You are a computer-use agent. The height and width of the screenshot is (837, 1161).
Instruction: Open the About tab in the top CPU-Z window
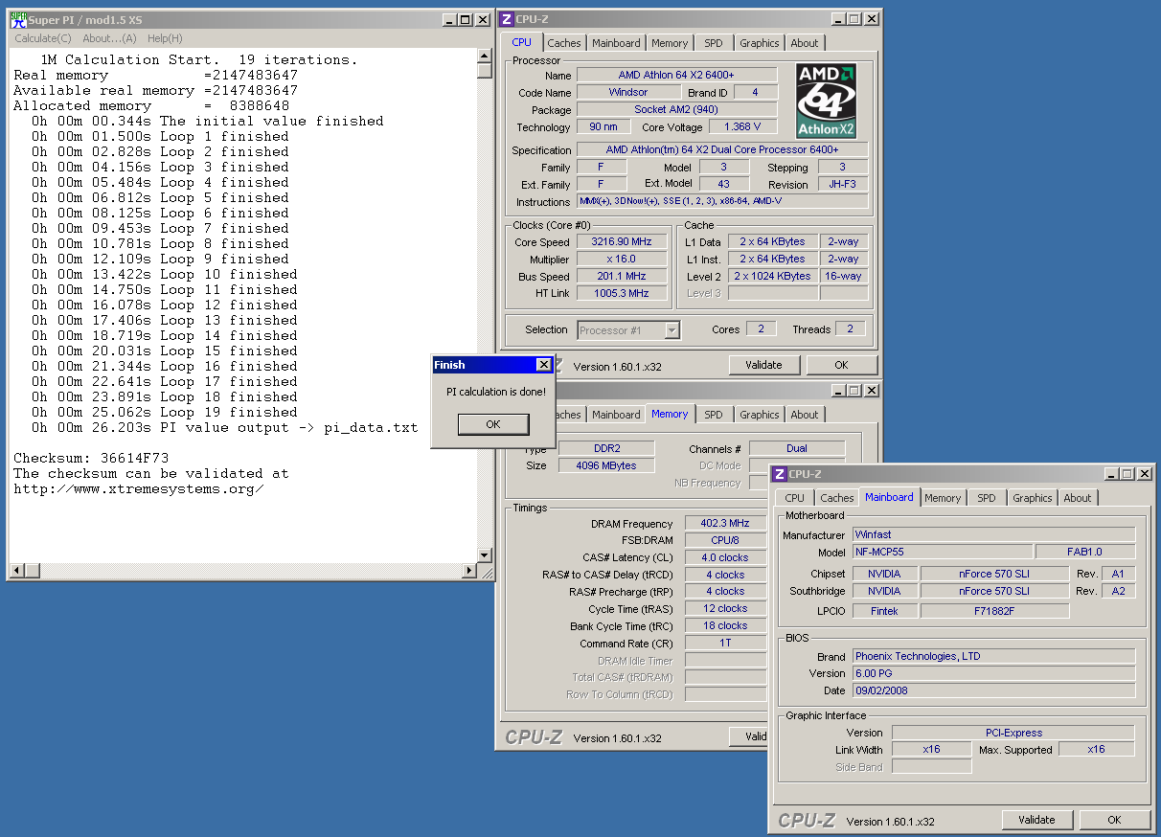[805, 43]
